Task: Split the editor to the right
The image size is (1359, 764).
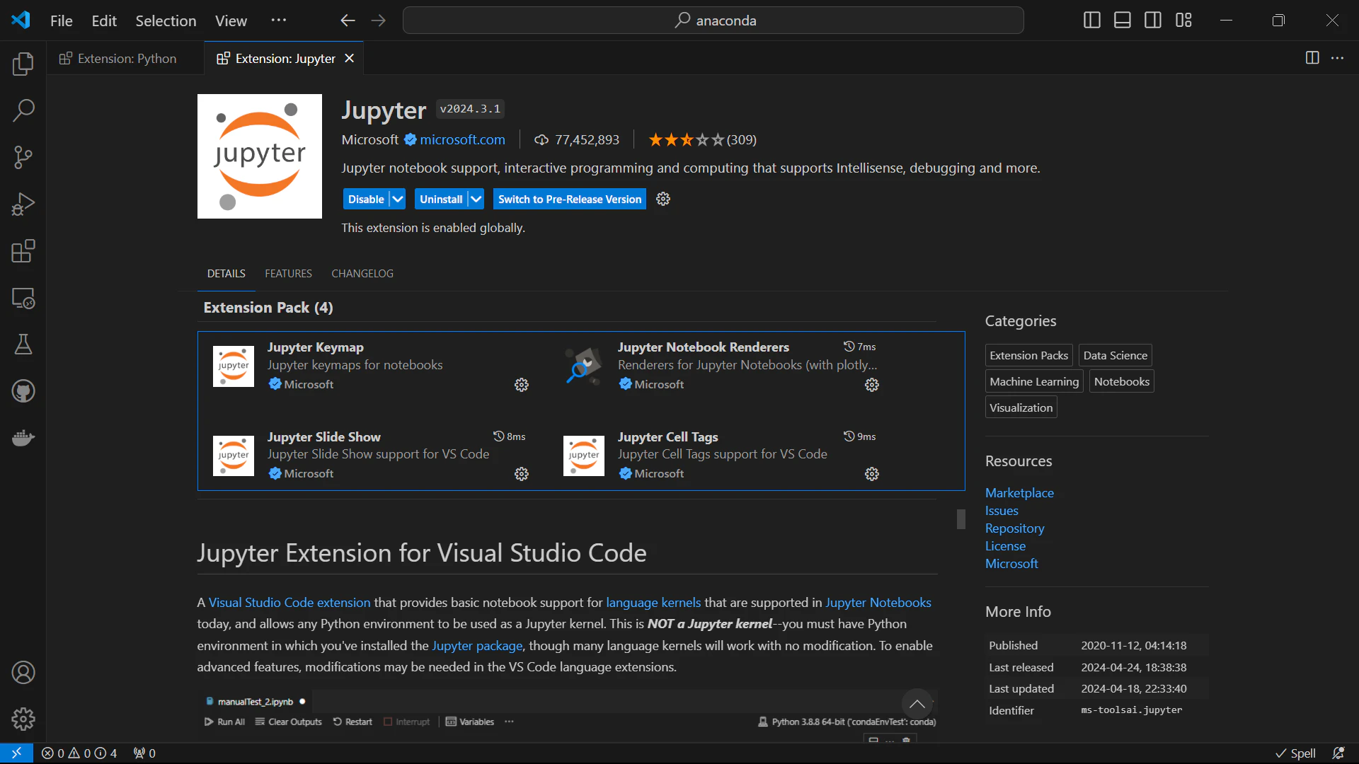Action: (1312, 58)
